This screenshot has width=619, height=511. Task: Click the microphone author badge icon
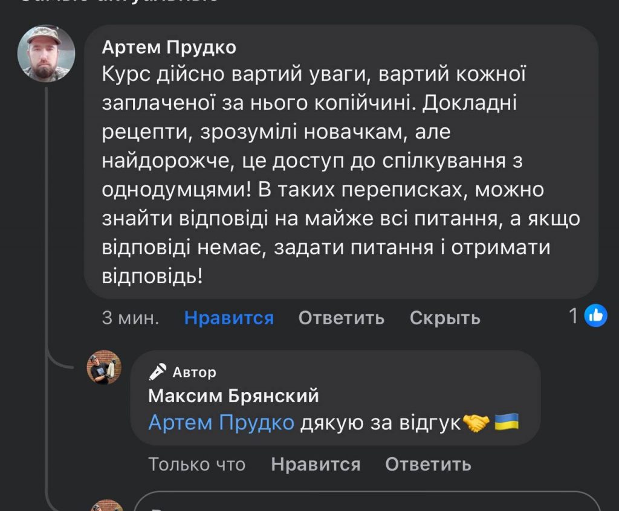pyautogui.click(x=157, y=371)
